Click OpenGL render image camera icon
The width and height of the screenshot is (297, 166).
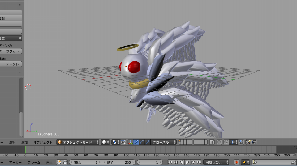coord(248,142)
